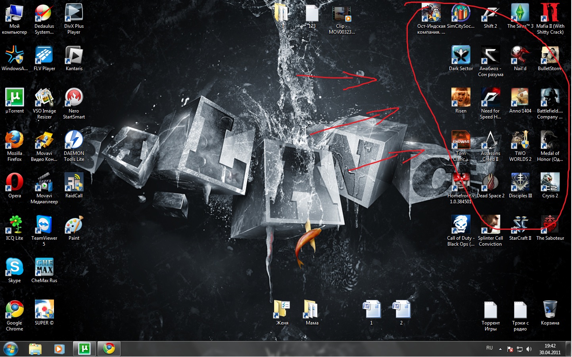Select the Paint shortcut icon

(x=74, y=228)
